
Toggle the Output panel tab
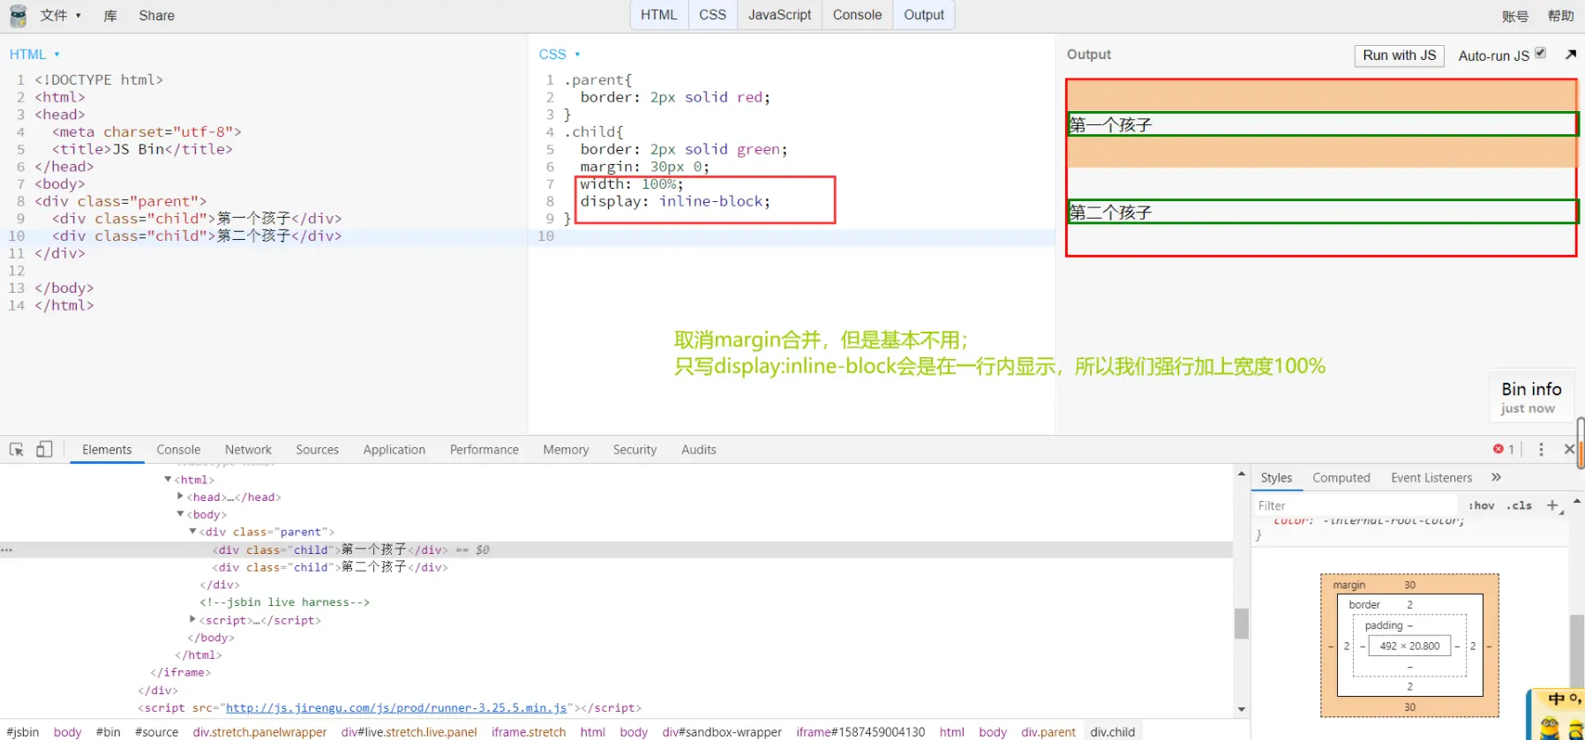click(x=924, y=15)
